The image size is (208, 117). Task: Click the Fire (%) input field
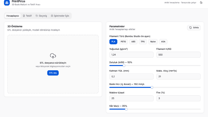click(x=178, y=98)
